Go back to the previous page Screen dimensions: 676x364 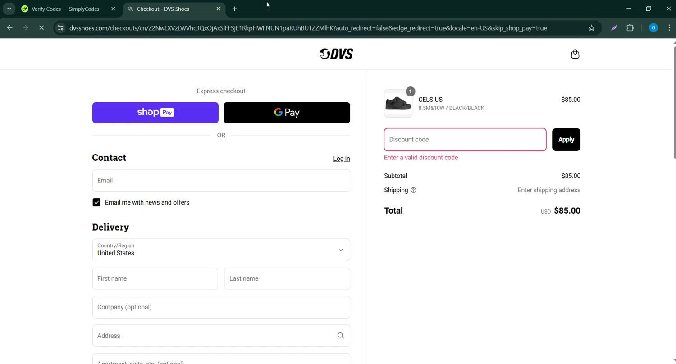point(10,28)
